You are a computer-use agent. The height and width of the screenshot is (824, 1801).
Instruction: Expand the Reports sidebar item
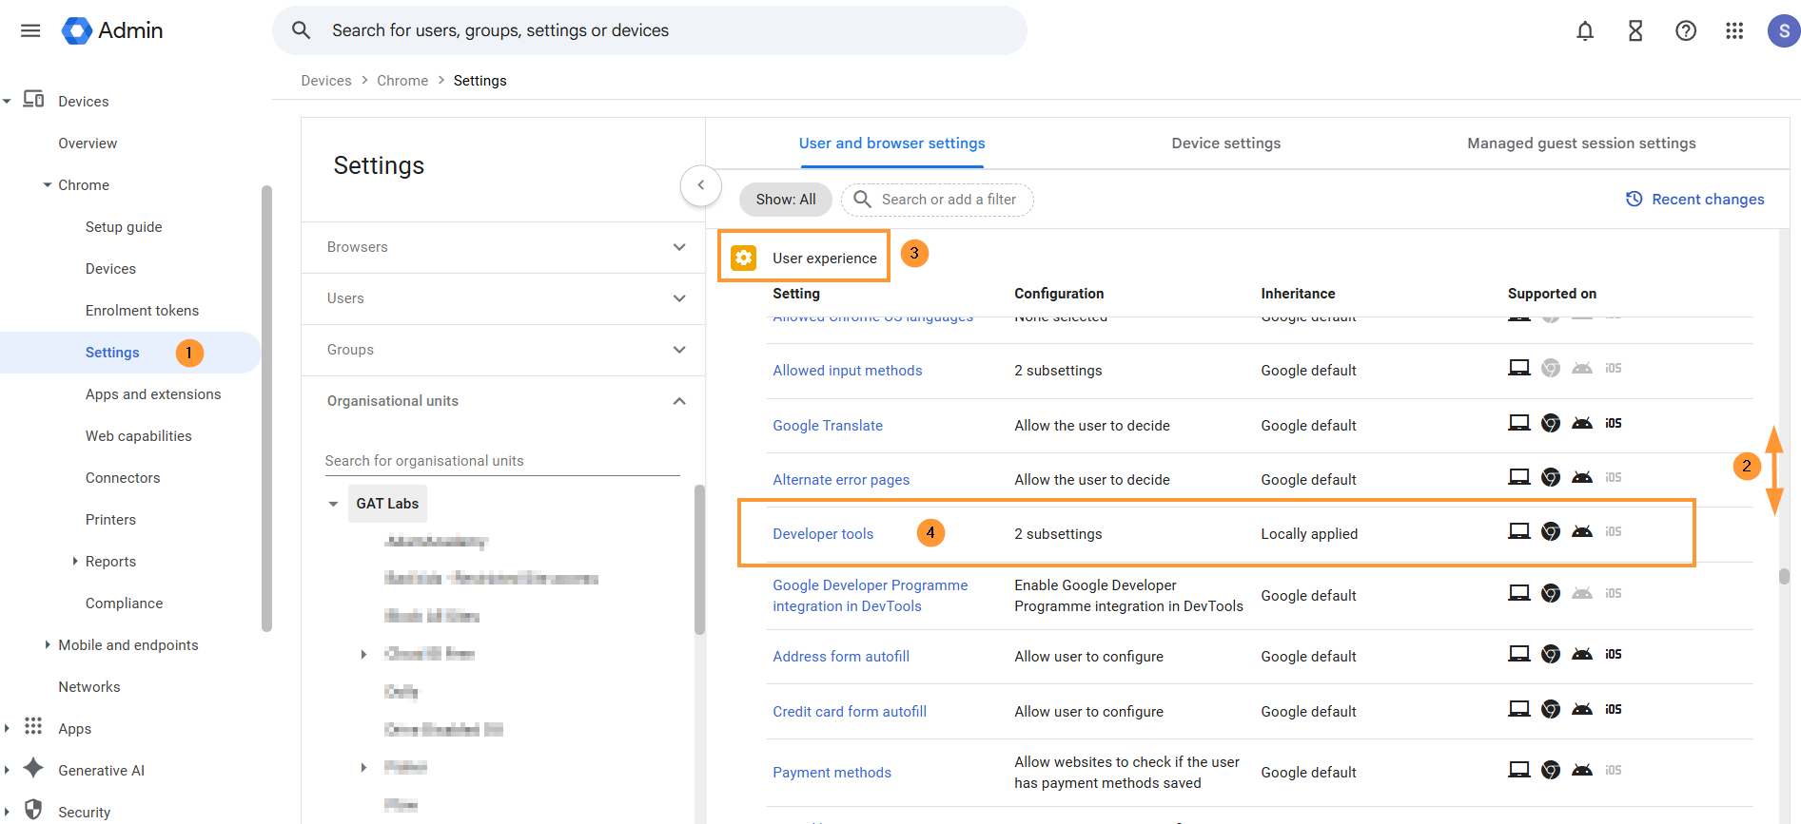[75, 561]
